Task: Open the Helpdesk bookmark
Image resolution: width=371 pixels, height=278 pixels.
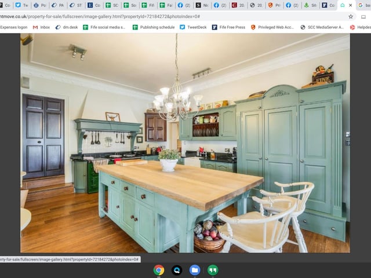Action: [360, 27]
